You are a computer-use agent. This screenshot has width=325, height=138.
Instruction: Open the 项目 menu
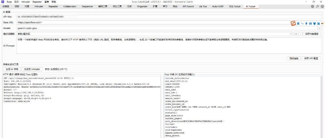tap(17, 2)
